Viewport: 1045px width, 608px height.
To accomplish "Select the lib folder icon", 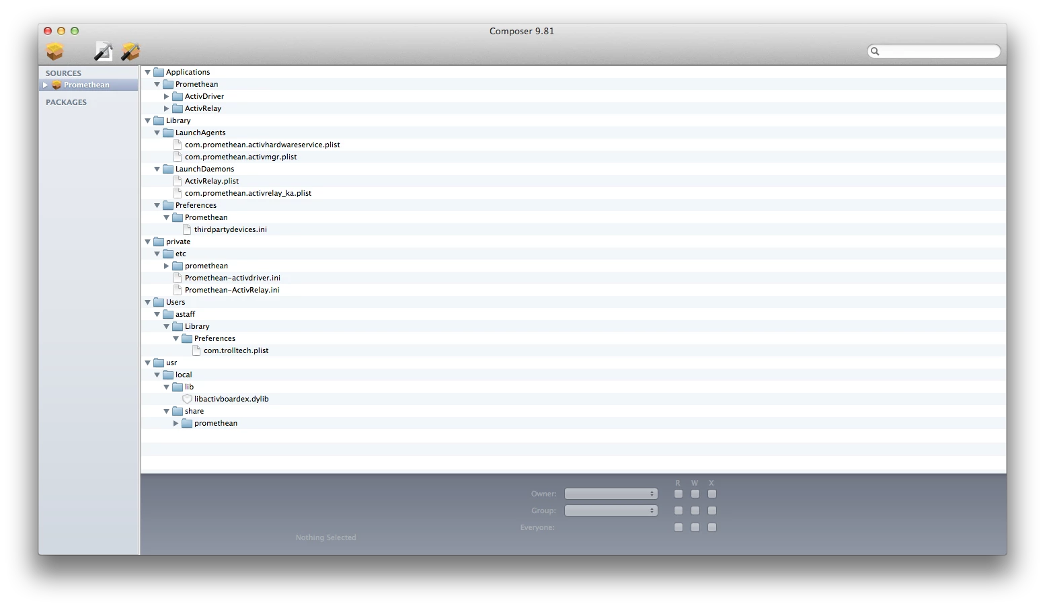I will [x=178, y=387].
